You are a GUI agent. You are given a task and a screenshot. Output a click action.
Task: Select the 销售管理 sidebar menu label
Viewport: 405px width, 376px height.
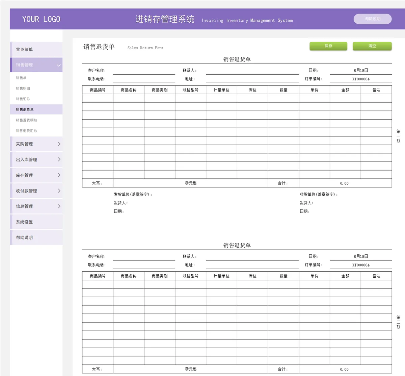coord(24,65)
